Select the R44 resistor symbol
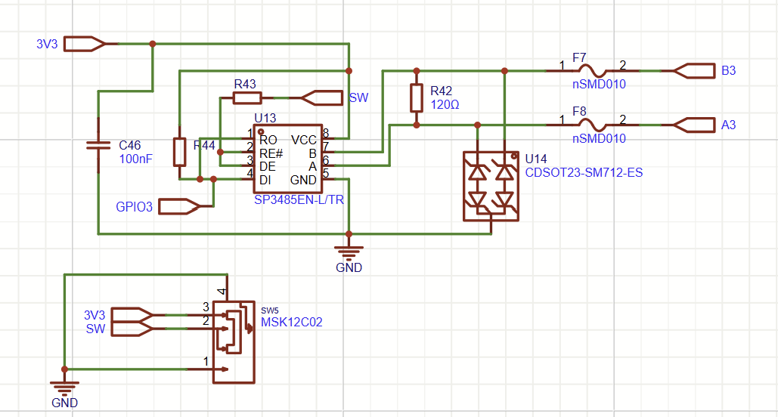This screenshot has width=778, height=417. [x=180, y=152]
